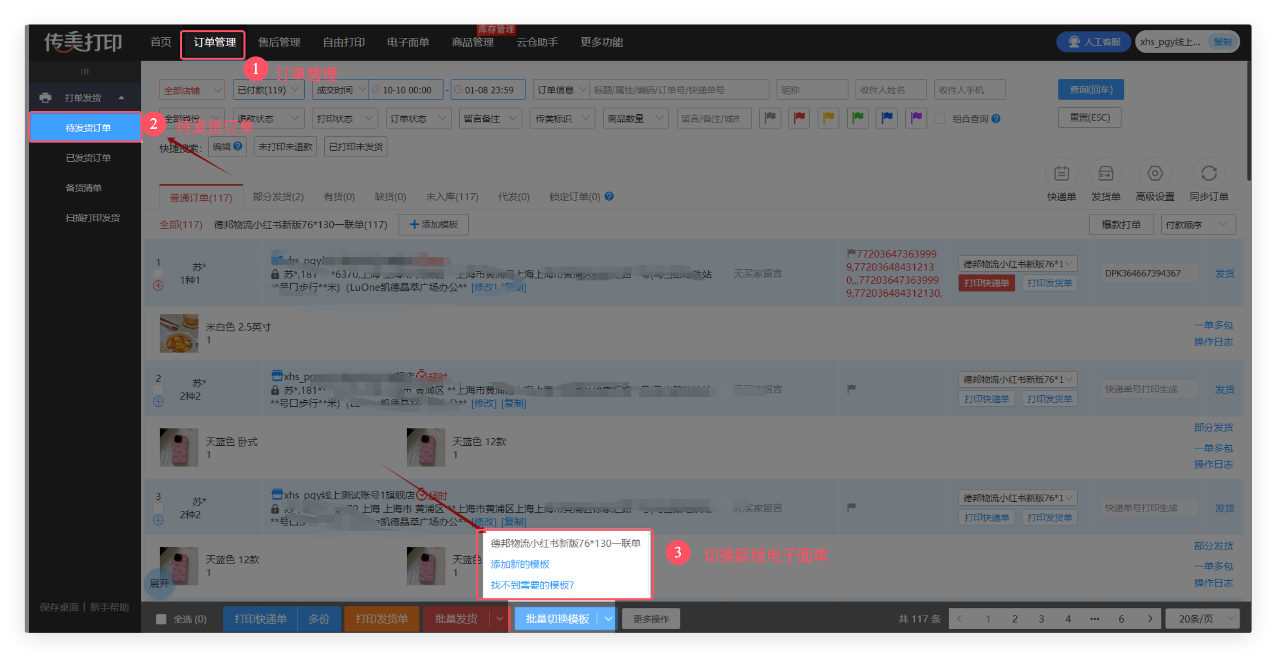
Task: Filter by the gray flag icon
Action: [x=770, y=118]
